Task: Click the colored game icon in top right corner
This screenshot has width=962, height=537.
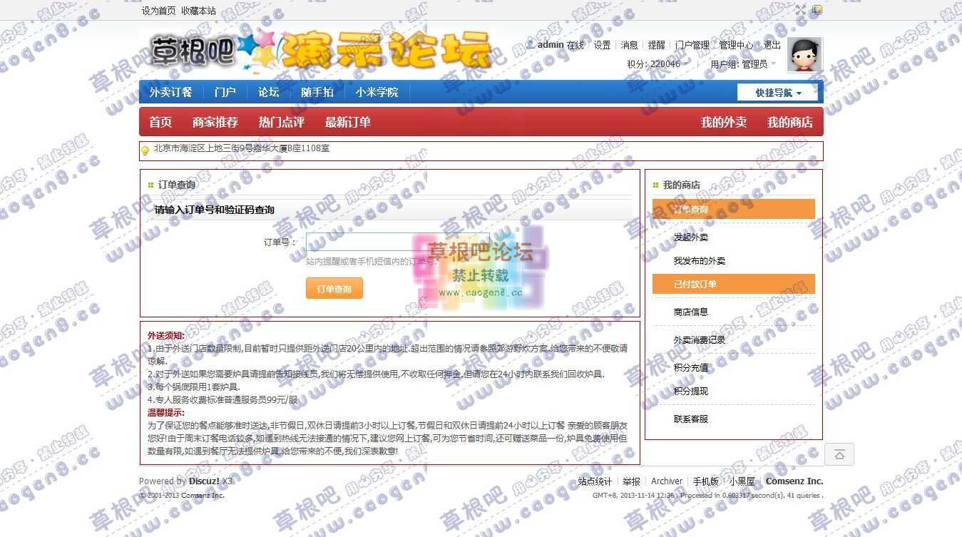Action: pos(817,9)
